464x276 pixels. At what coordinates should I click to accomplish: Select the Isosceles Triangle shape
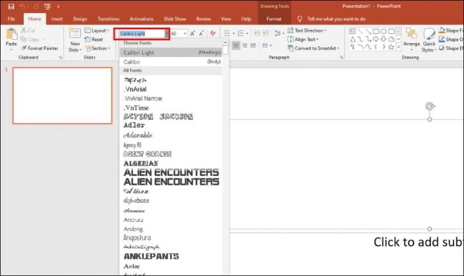click(x=352, y=39)
